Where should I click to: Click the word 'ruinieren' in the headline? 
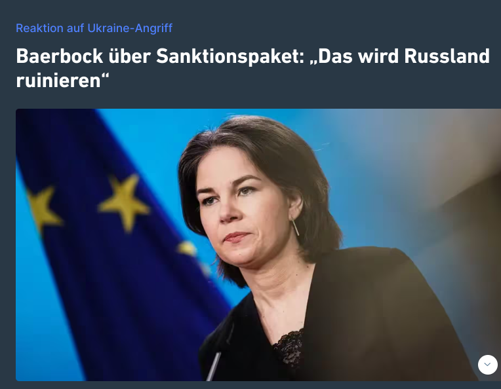tap(58, 80)
